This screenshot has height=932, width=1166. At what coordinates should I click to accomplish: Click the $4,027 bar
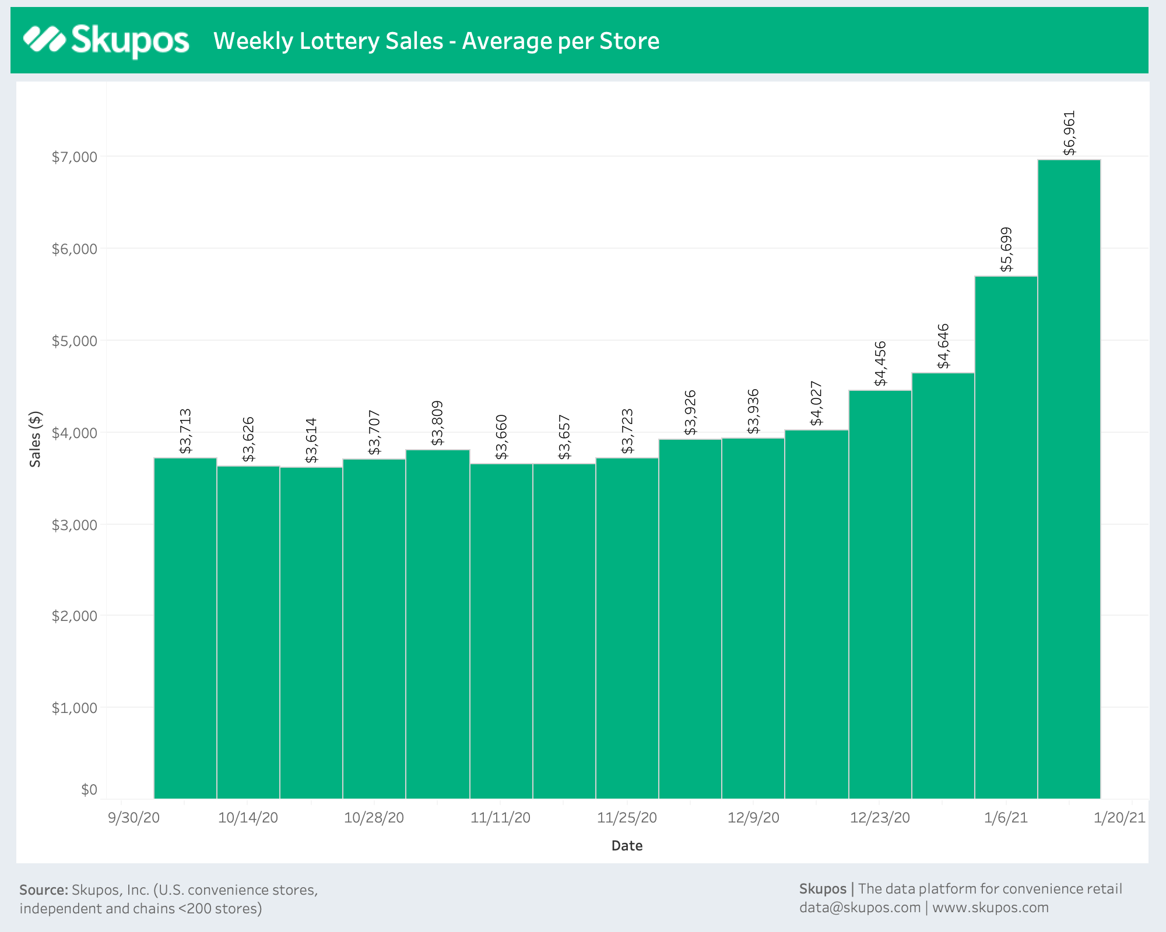point(816,615)
